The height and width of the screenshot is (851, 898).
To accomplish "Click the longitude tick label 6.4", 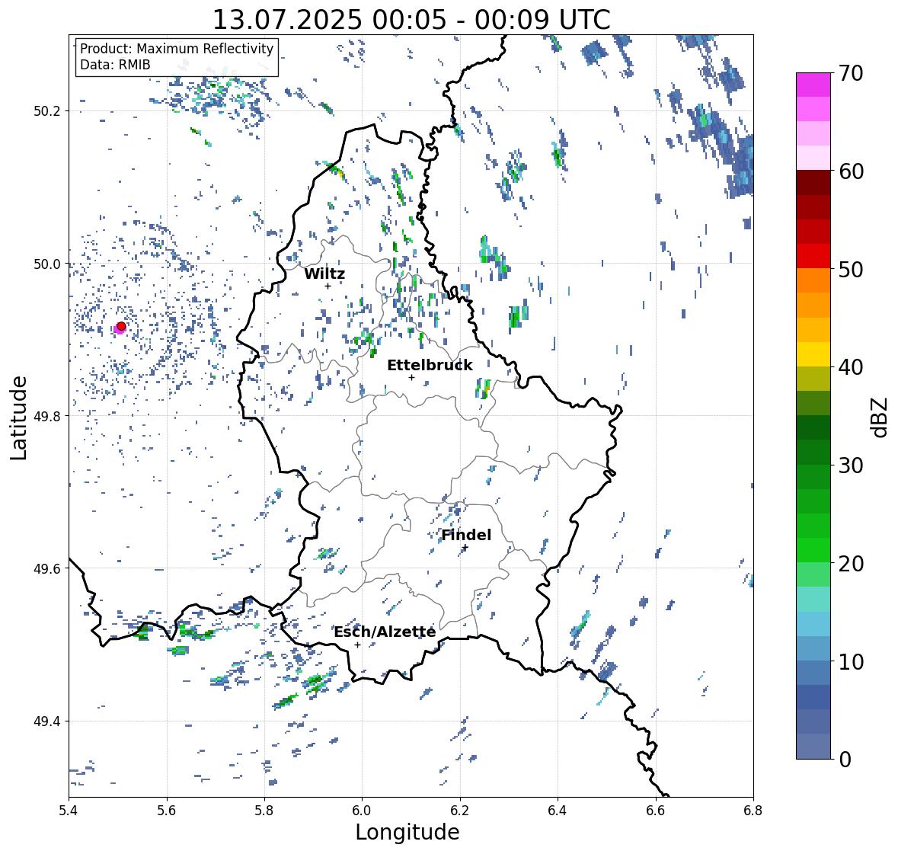I will pyautogui.click(x=558, y=811).
